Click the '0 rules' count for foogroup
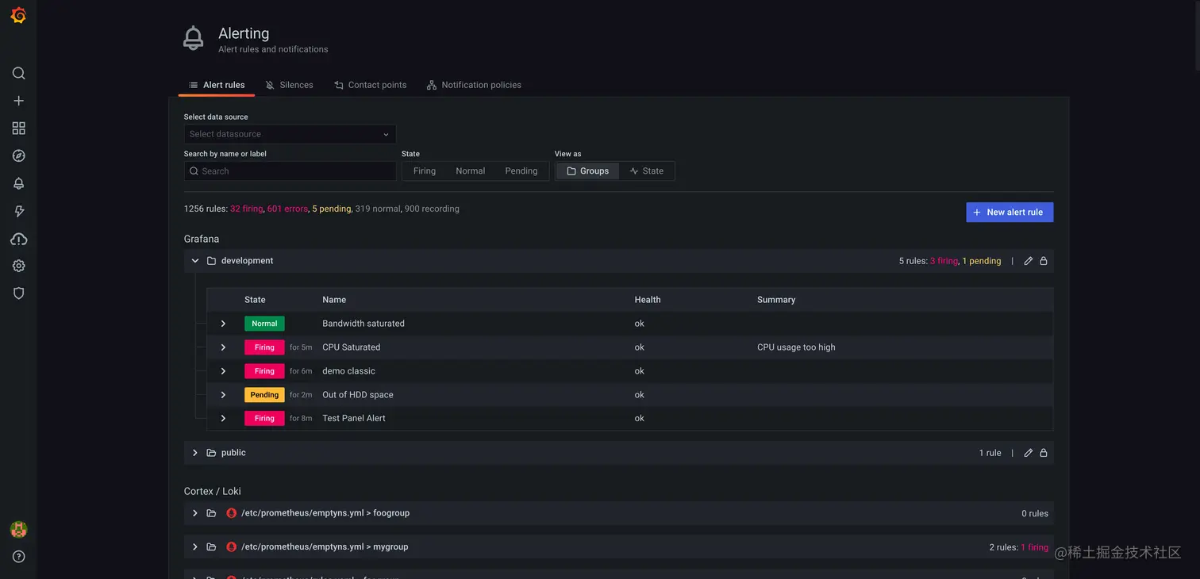The width and height of the screenshot is (1200, 579). pos(1035,514)
